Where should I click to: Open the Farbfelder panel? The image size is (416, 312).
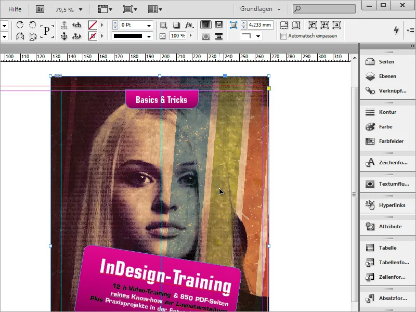387,141
